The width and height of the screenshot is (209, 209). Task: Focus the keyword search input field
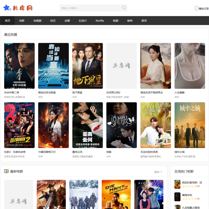(x=90, y=8)
